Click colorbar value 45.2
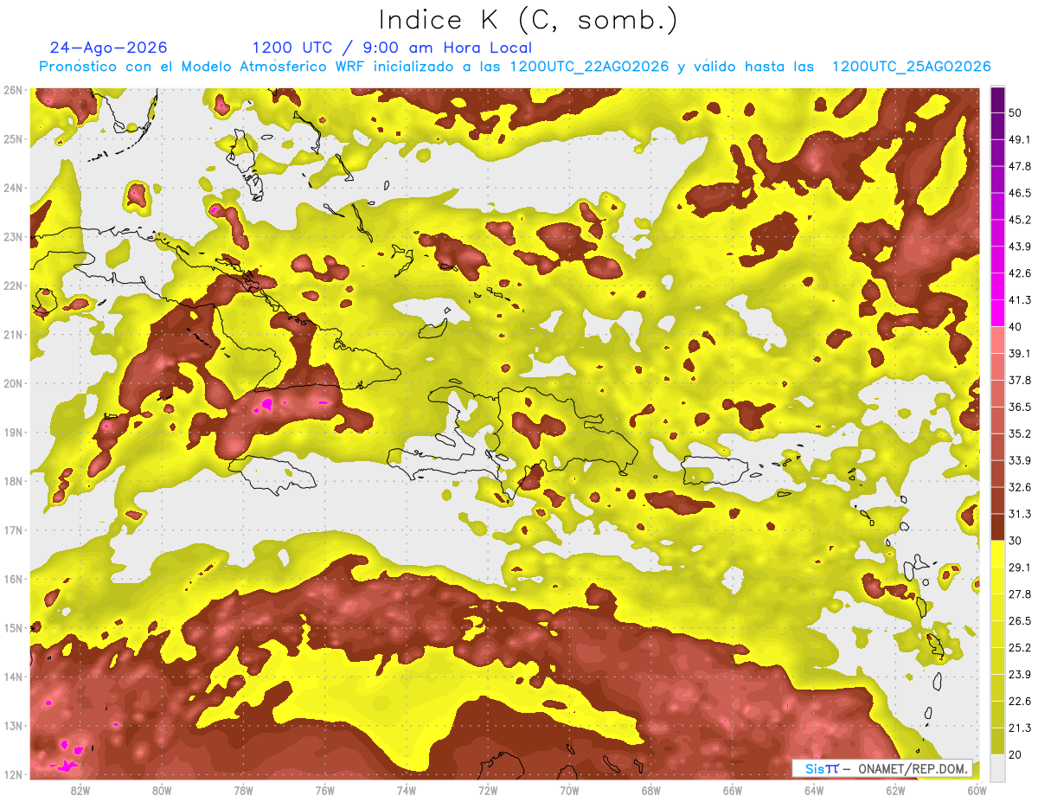 tap(1020, 220)
